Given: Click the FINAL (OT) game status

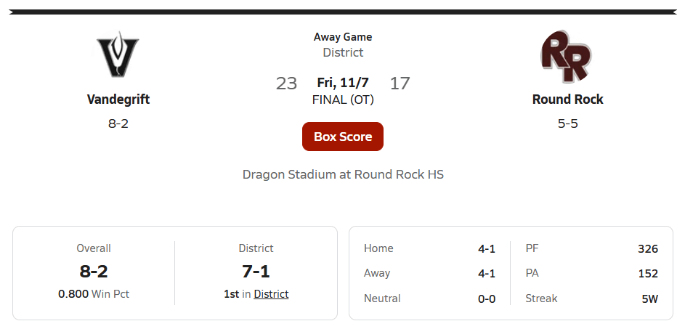Looking at the screenshot, I should click(343, 99).
